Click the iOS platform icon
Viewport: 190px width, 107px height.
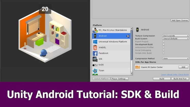point(95,59)
